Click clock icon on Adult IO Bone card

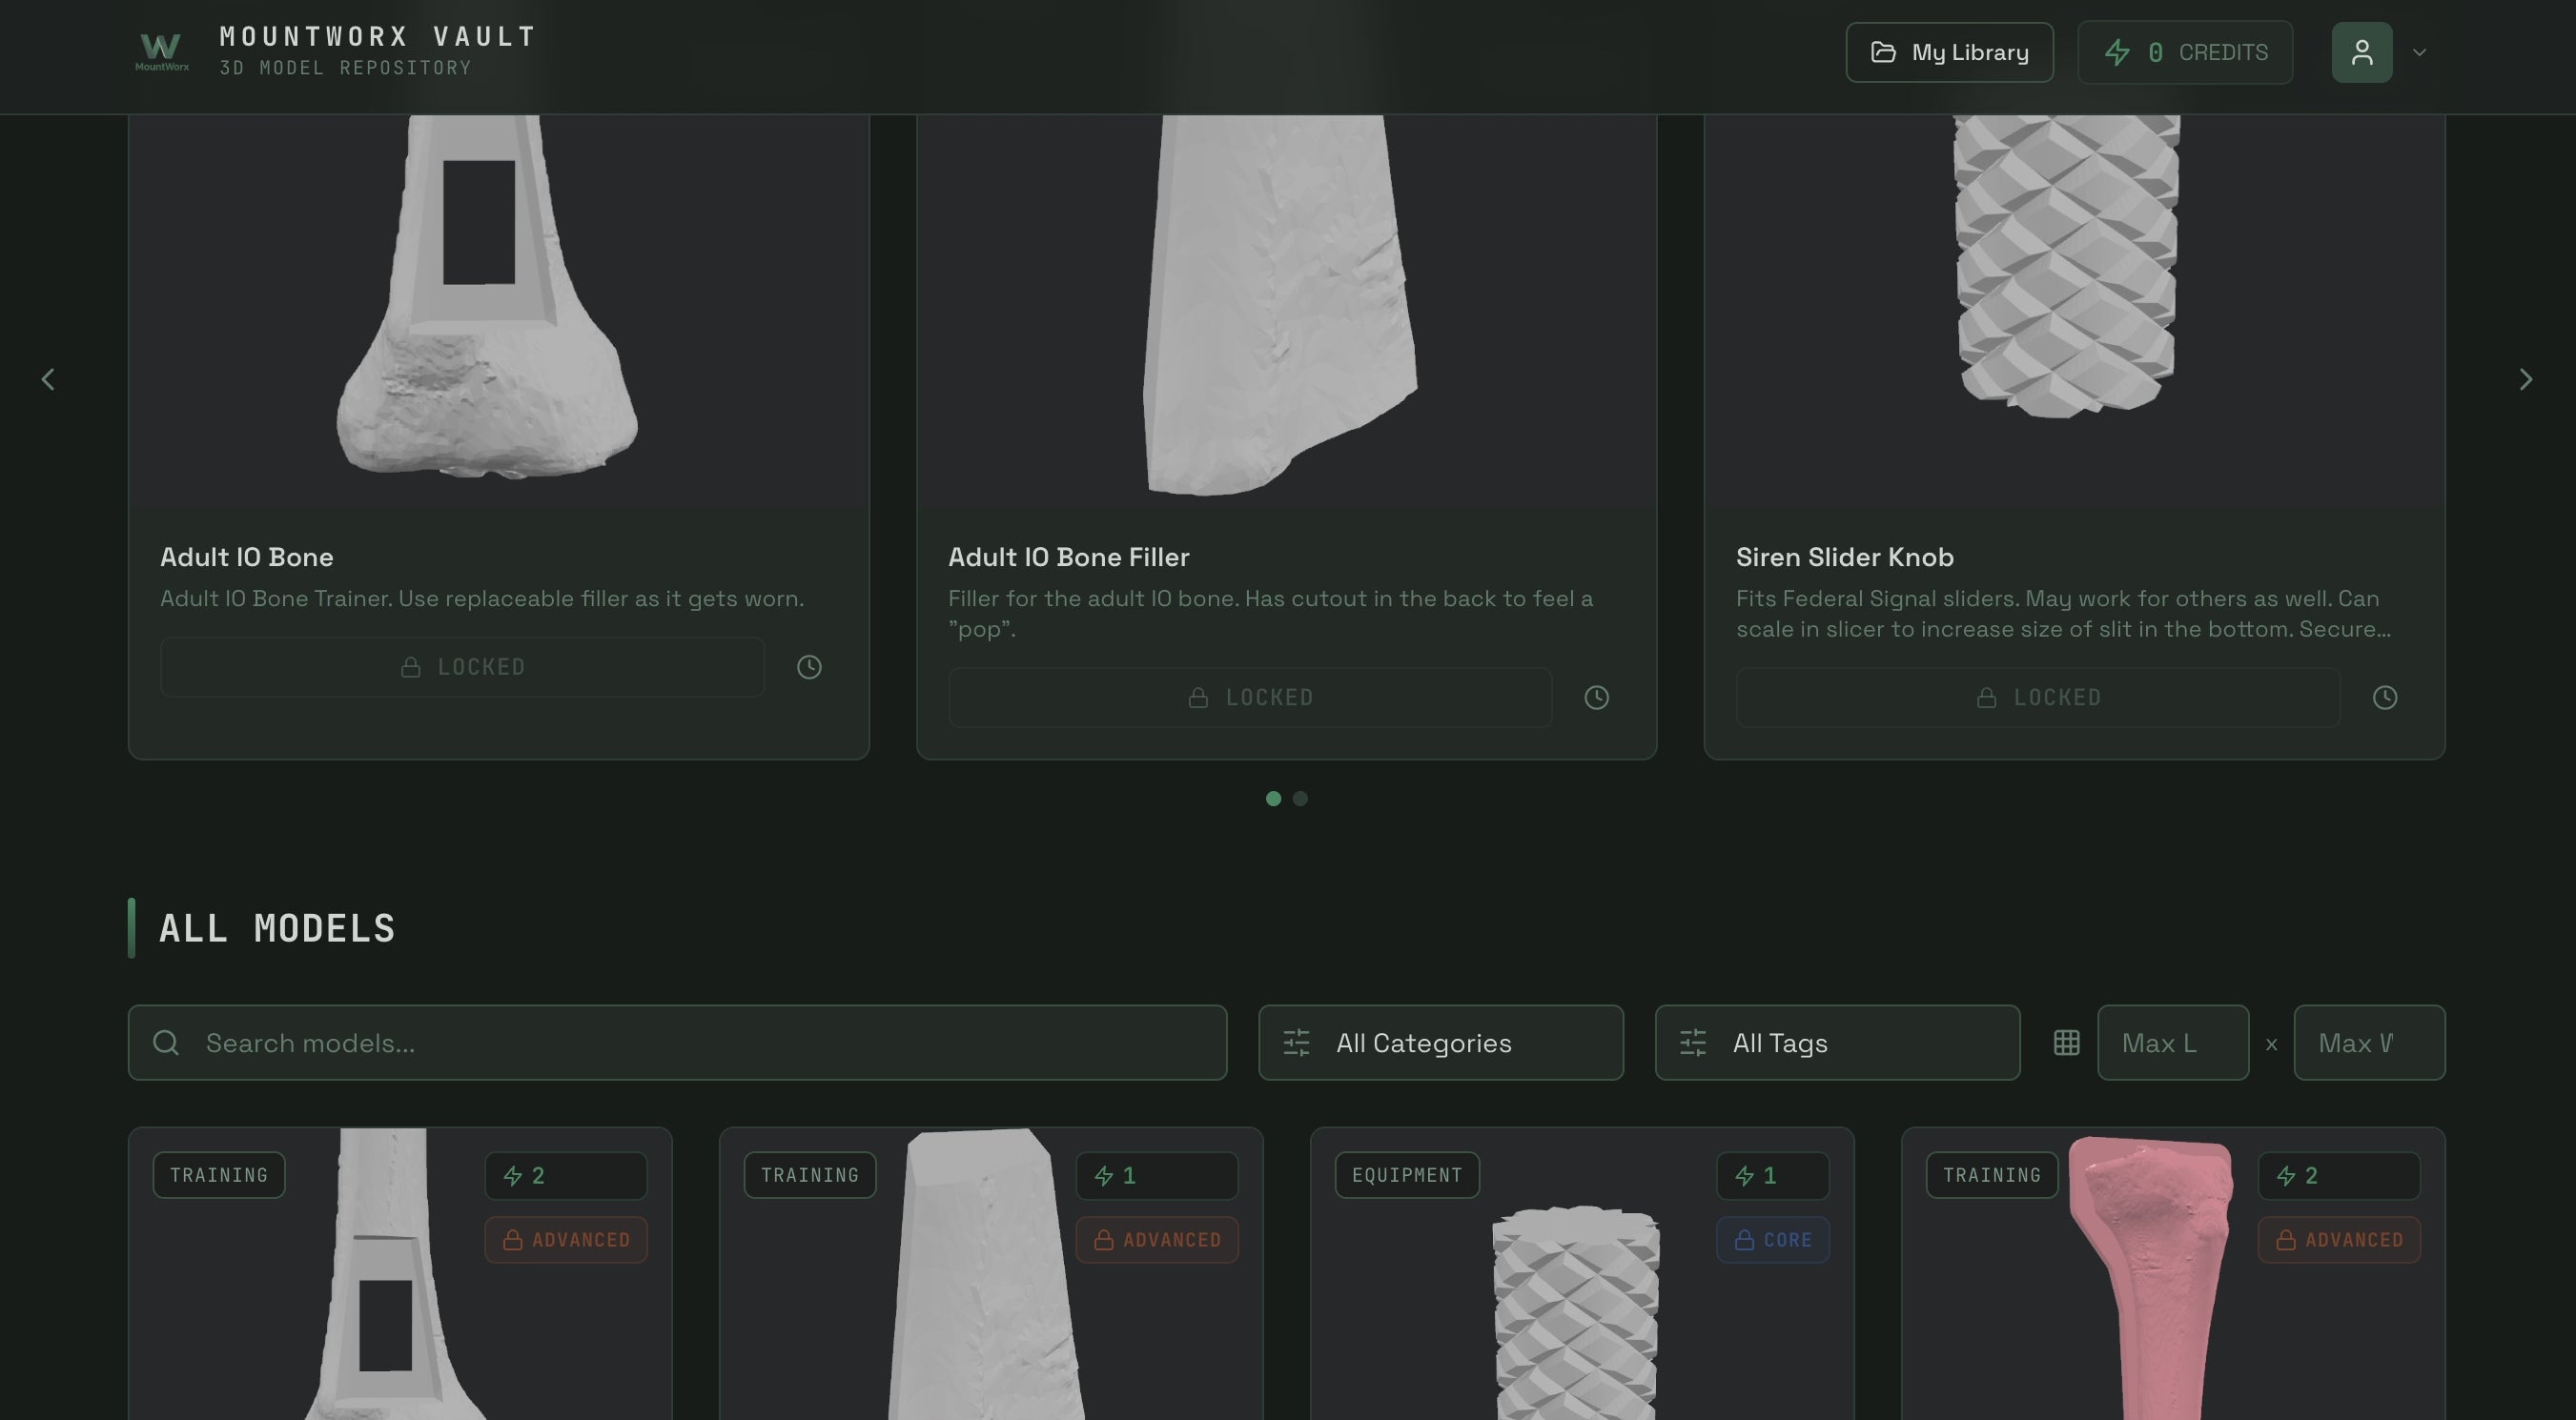coord(809,666)
